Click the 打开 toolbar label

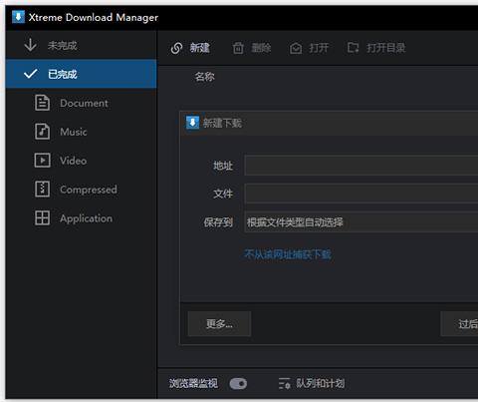pos(319,48)
